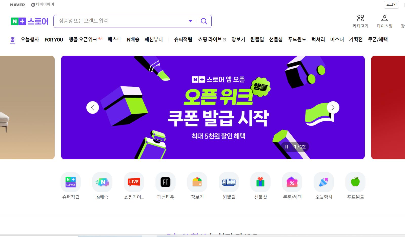Screen dimensions: 405x237
Task: Open the 선물샵 gift box icon
Action: click(x=260, y=182)
